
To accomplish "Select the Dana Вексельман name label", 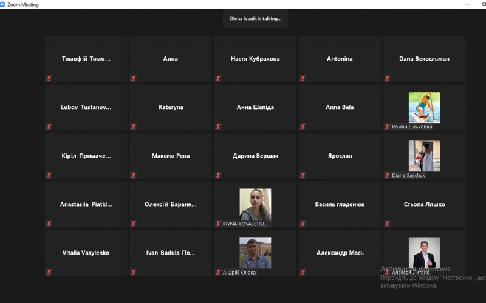I will point(424,58).
